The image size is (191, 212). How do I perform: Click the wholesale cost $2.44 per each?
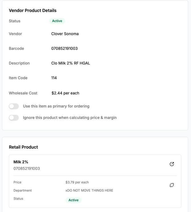(65, 93)
